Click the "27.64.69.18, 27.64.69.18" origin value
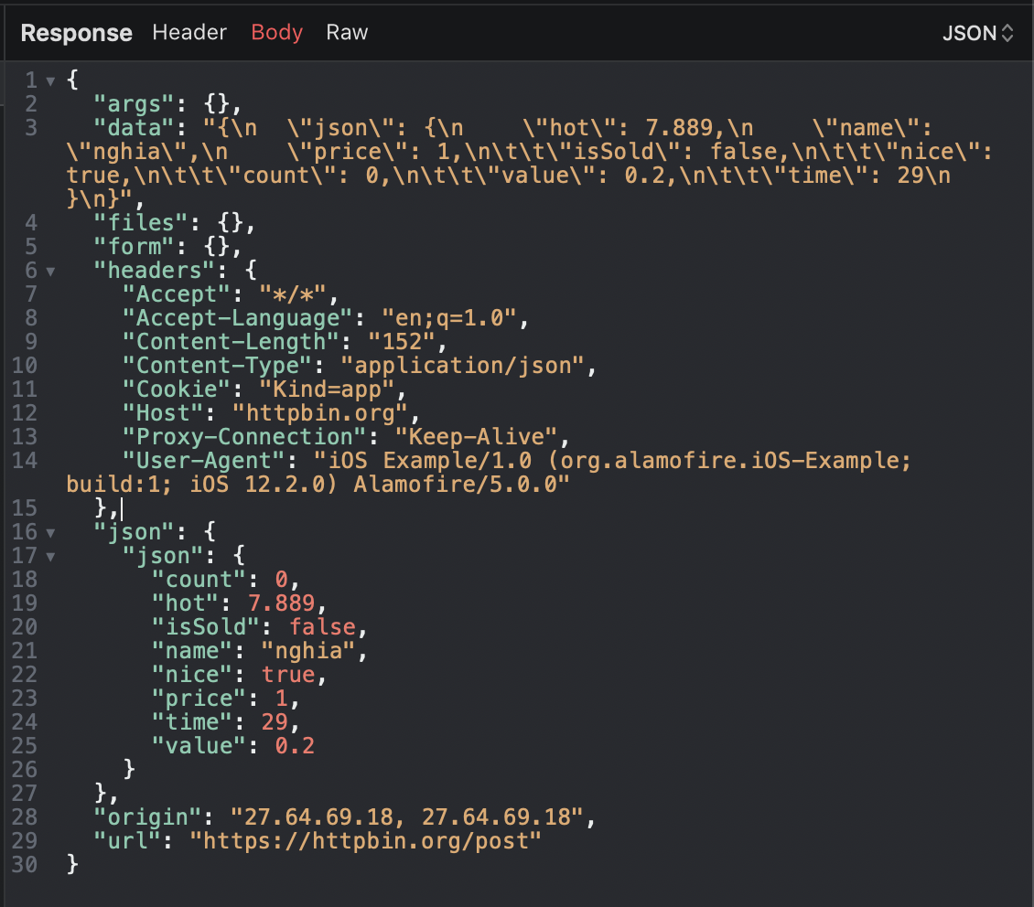The image size is (1034, 907). [407, 816]
